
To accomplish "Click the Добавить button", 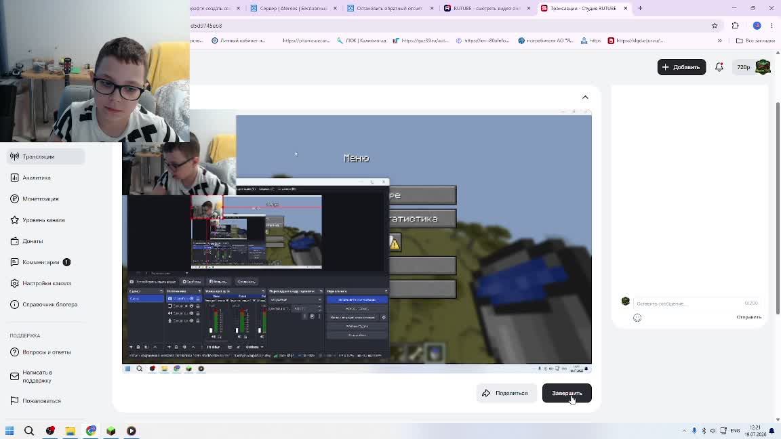I will click(681, 67).
